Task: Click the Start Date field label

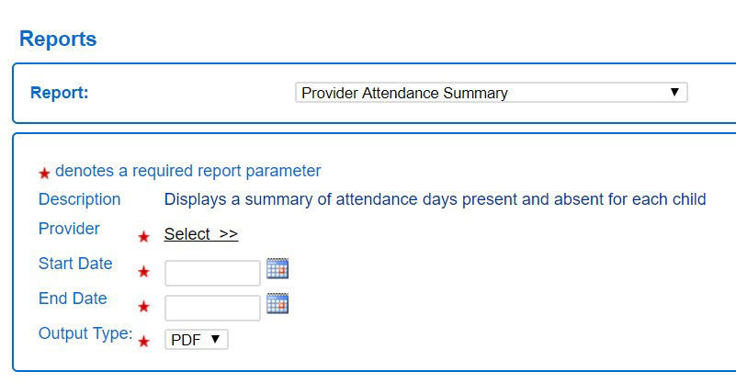Action: [75, 264]
